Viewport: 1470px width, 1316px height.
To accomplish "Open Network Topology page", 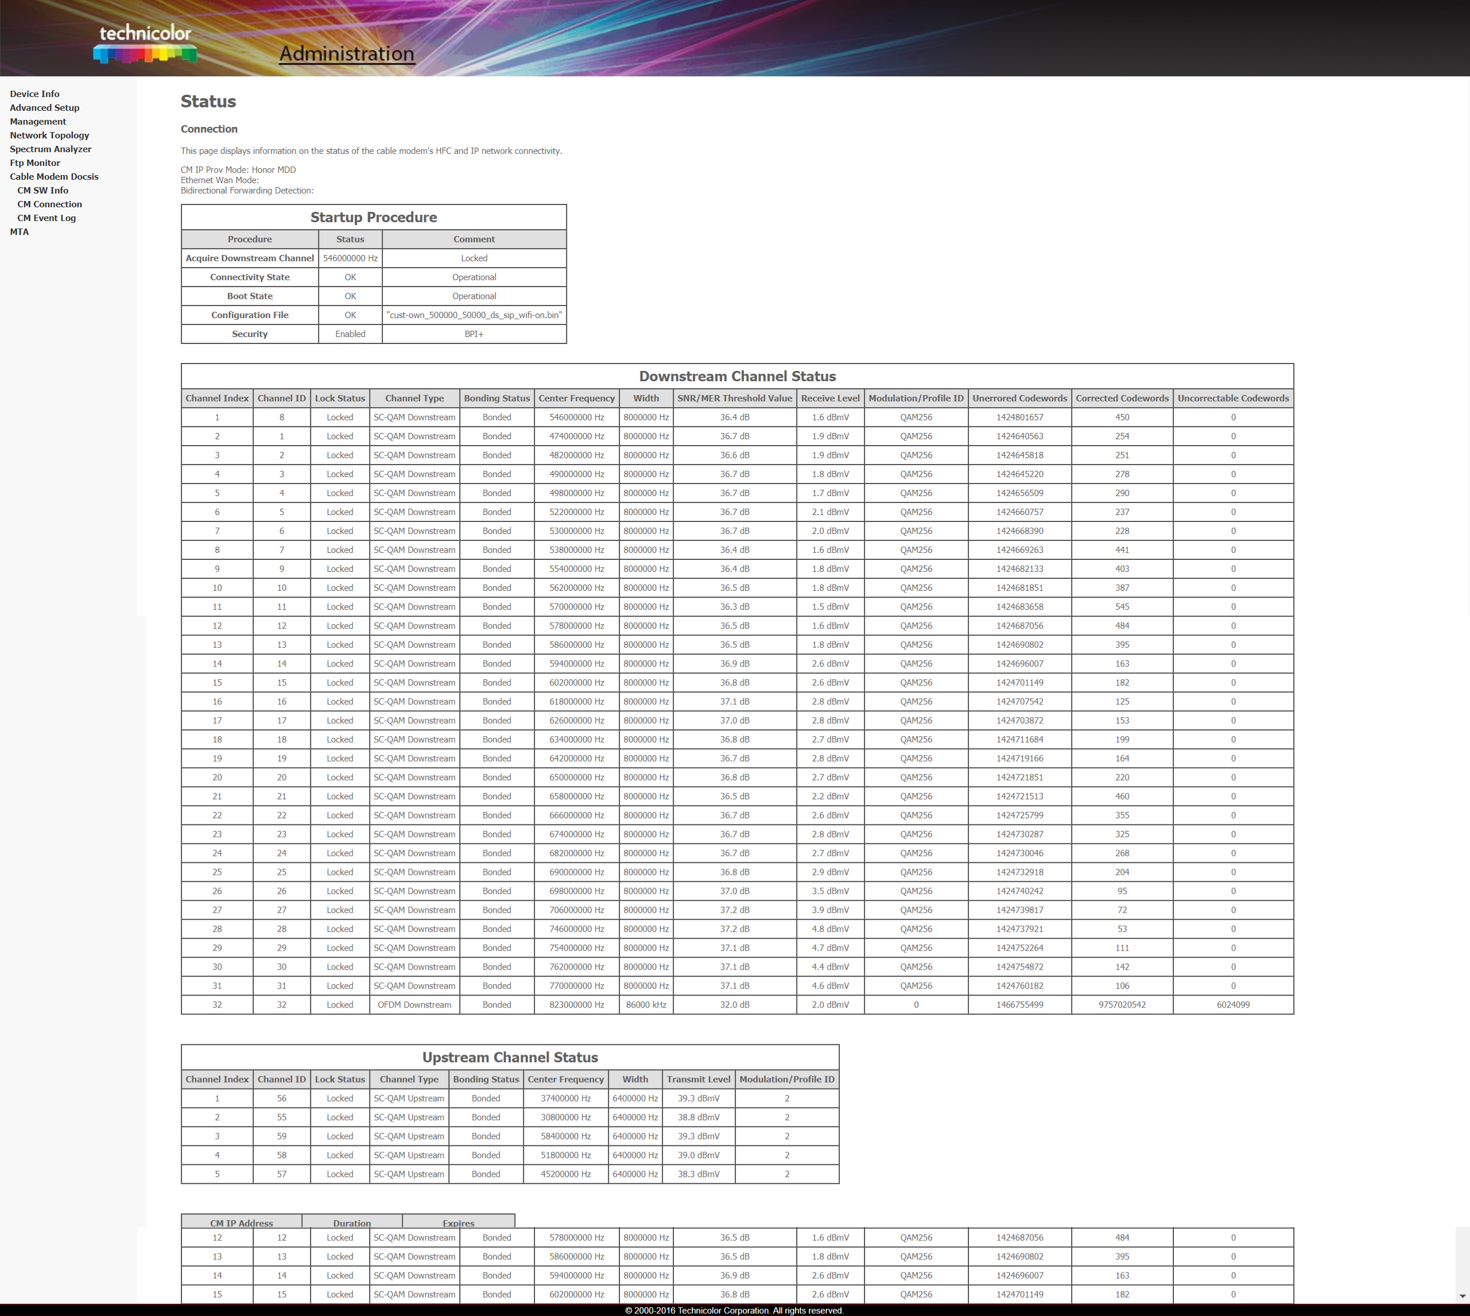I will pyautogui.click(x=49, y=135).
